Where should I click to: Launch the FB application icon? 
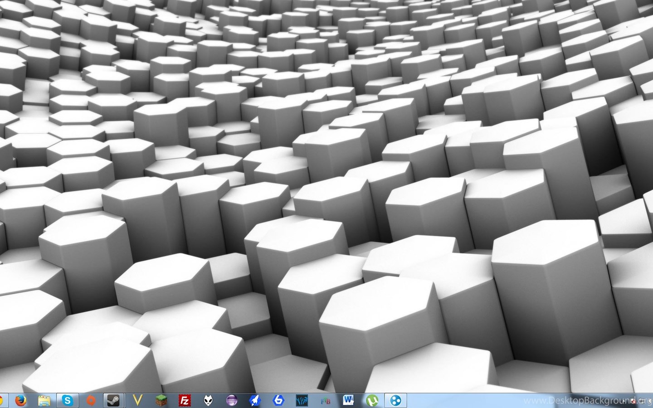pyautogui.click(x=325, y=401)
